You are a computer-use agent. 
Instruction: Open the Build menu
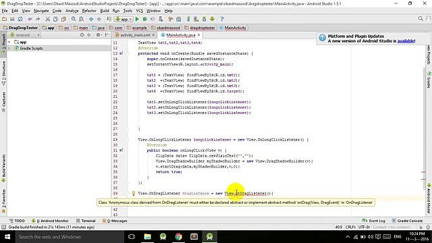(x=105, y=11)
